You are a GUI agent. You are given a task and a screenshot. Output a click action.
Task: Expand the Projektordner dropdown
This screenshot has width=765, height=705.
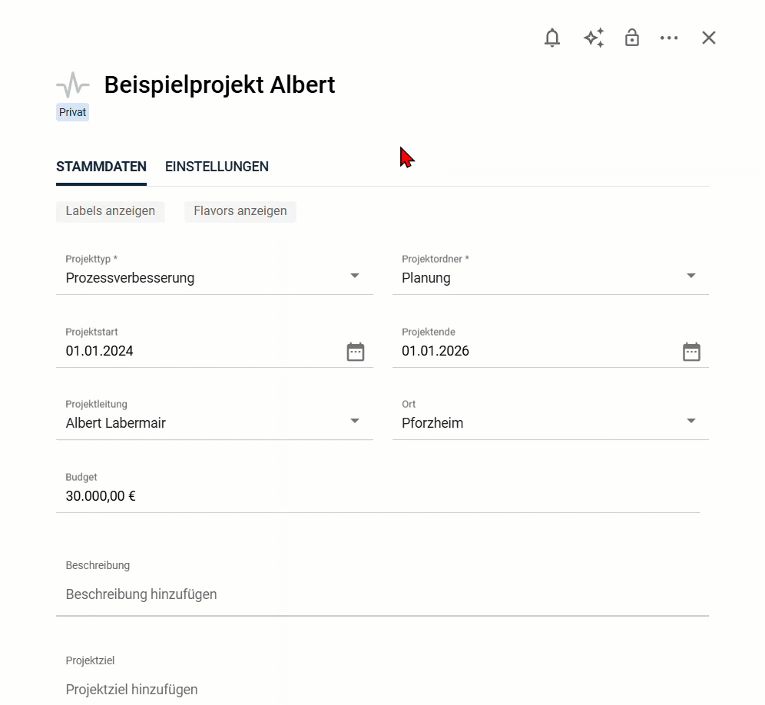[x=690, y=276]
